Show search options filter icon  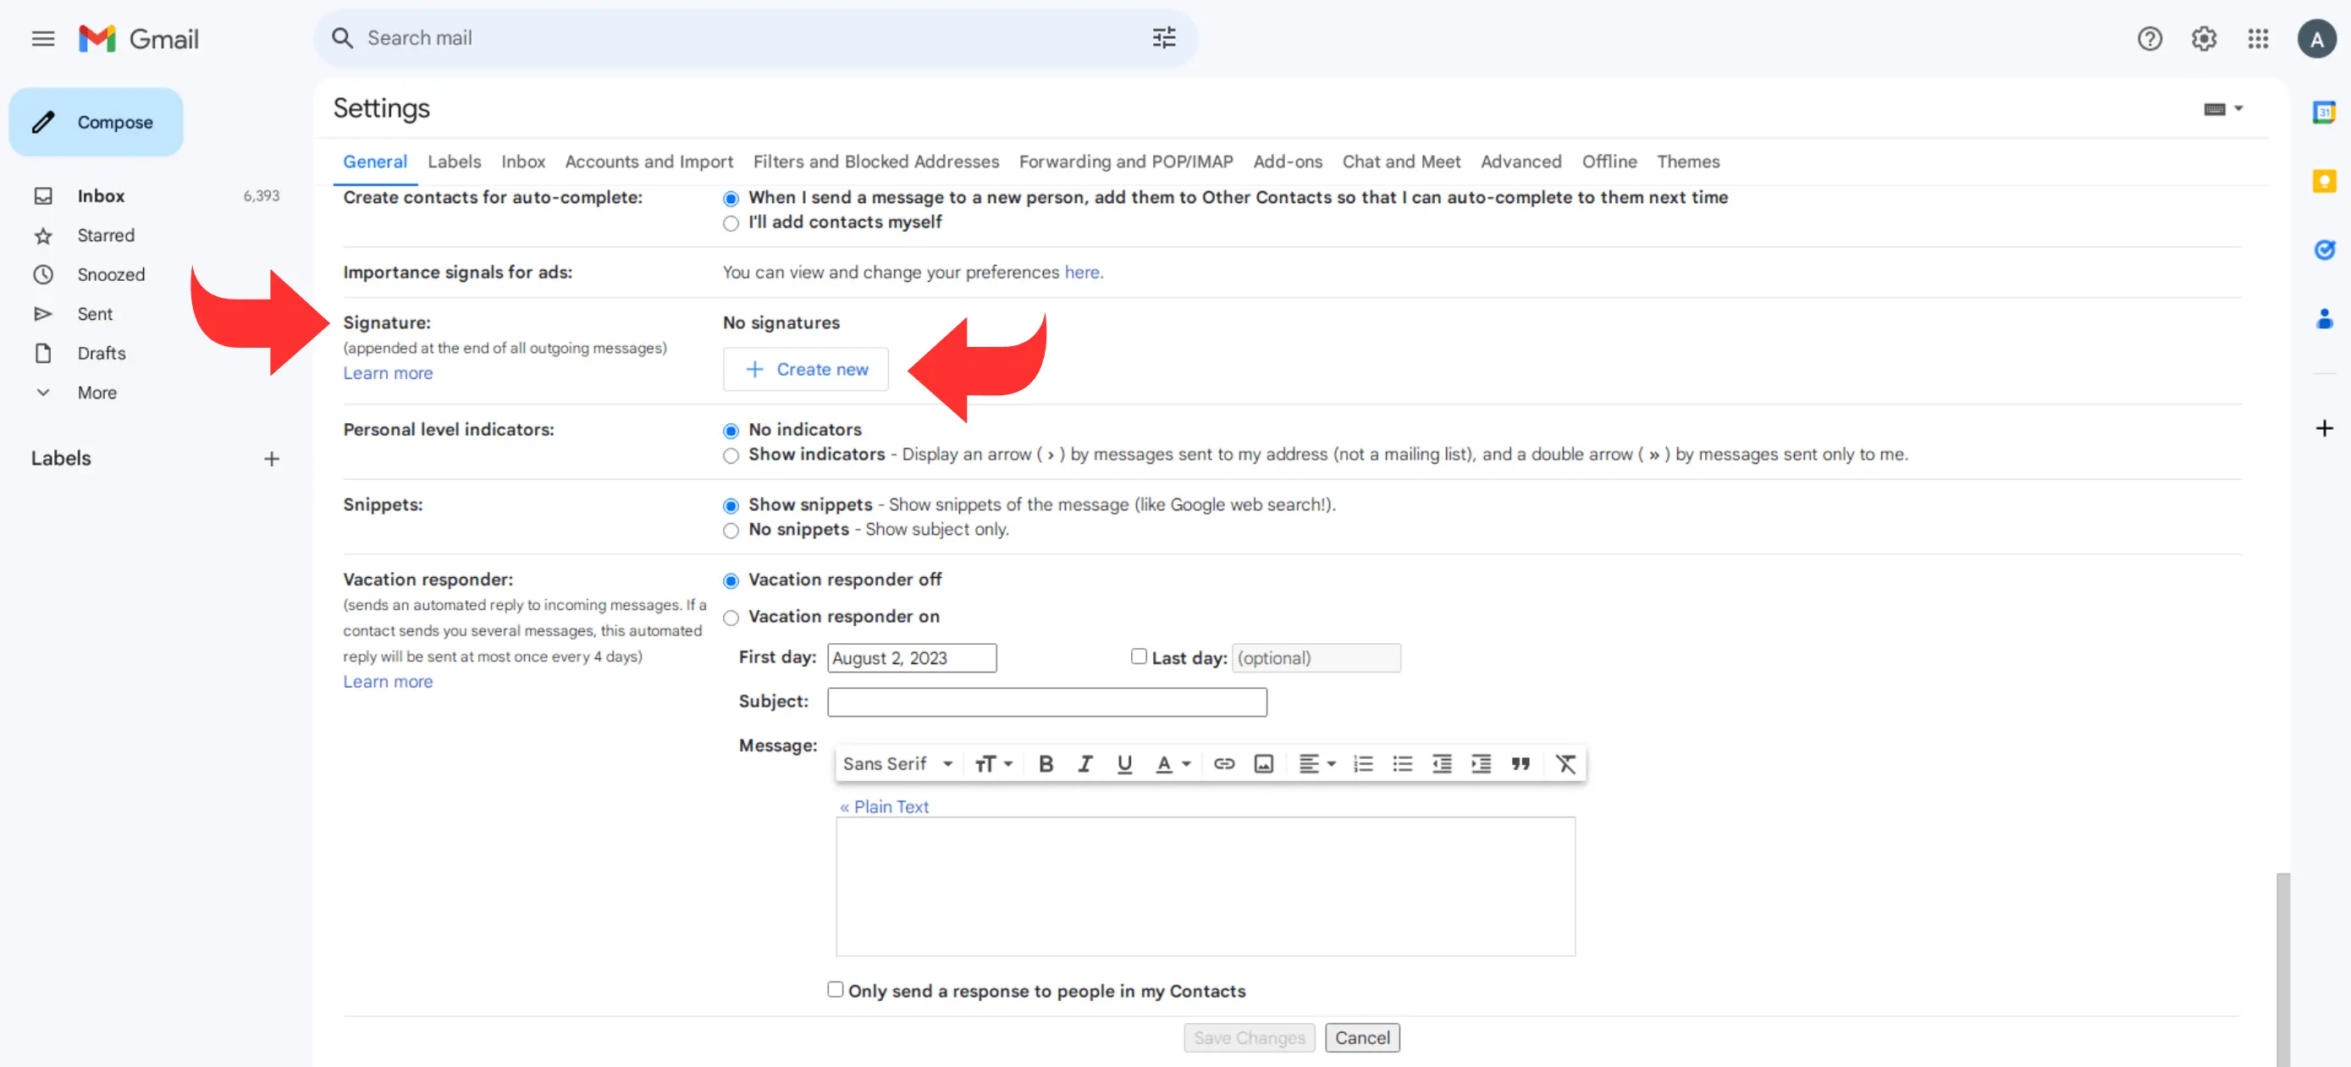click(1163, 38)
